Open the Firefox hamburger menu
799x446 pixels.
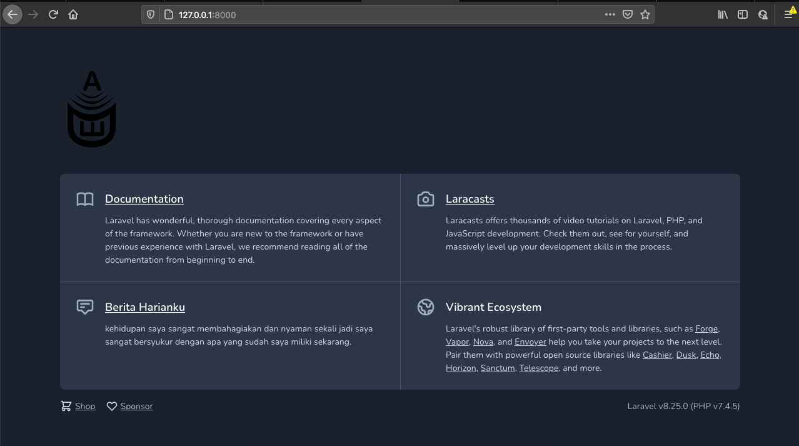point(789,14)
